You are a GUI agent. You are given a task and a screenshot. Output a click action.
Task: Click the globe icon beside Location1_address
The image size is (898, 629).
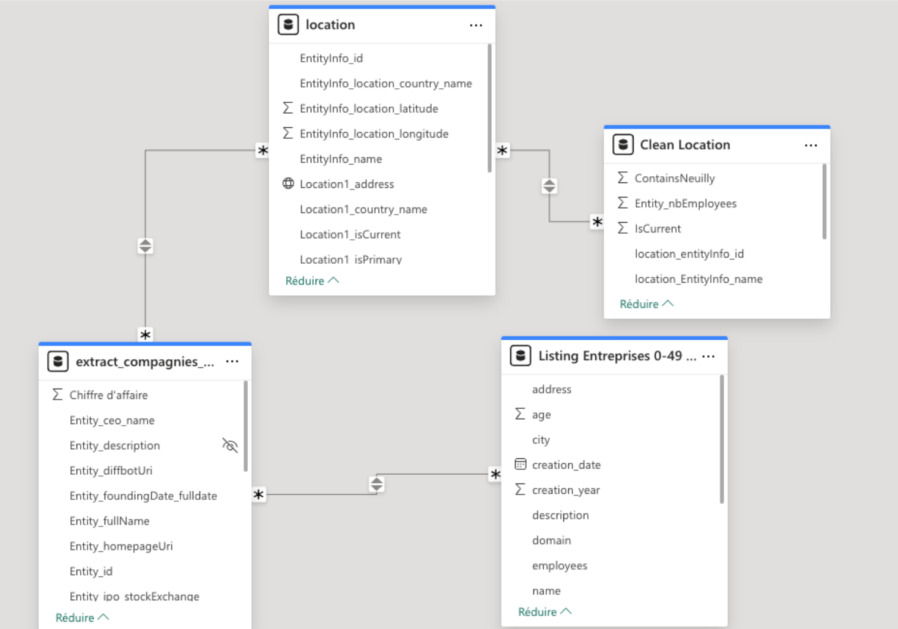click(x=288, y=184)
